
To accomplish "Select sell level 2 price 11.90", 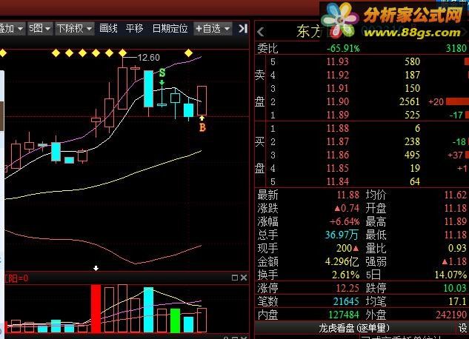I will click(338, 101).
